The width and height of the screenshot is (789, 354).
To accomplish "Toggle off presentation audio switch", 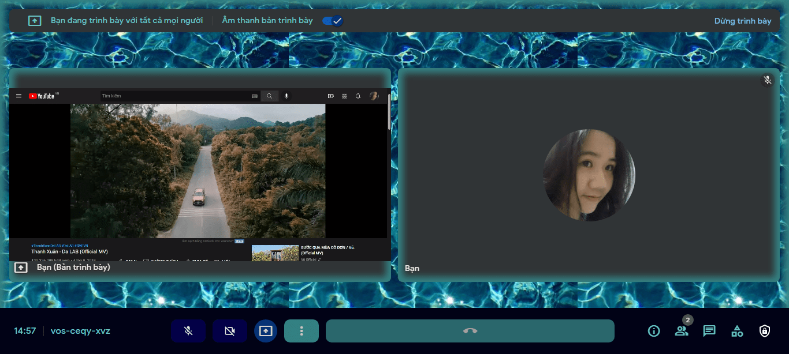I will [332, 20].
